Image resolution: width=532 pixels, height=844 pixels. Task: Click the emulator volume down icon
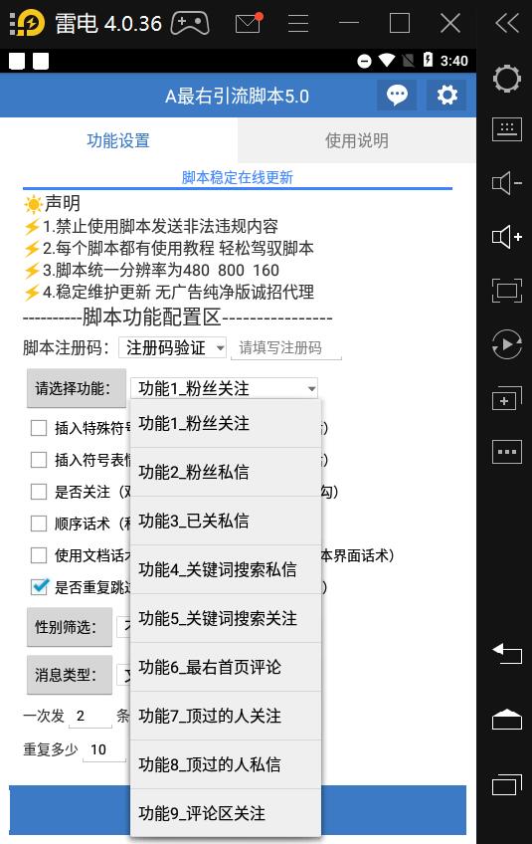[x=507, y=183]
